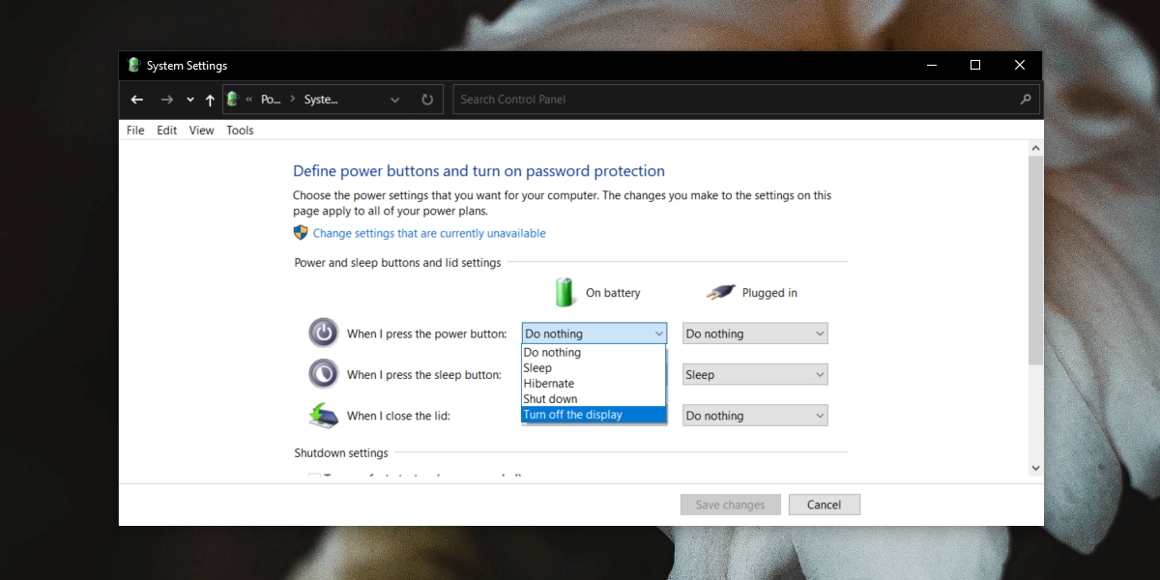Click 'When I close the lid' label
The image size is (1160, 580).
pos(398,416)
